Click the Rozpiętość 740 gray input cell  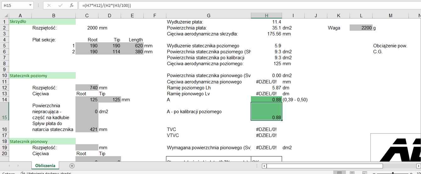point(87,88)
